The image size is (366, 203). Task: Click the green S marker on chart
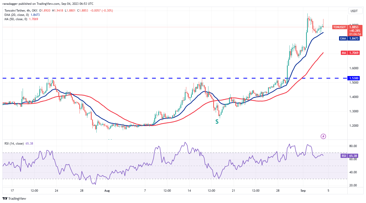point(217,122)
